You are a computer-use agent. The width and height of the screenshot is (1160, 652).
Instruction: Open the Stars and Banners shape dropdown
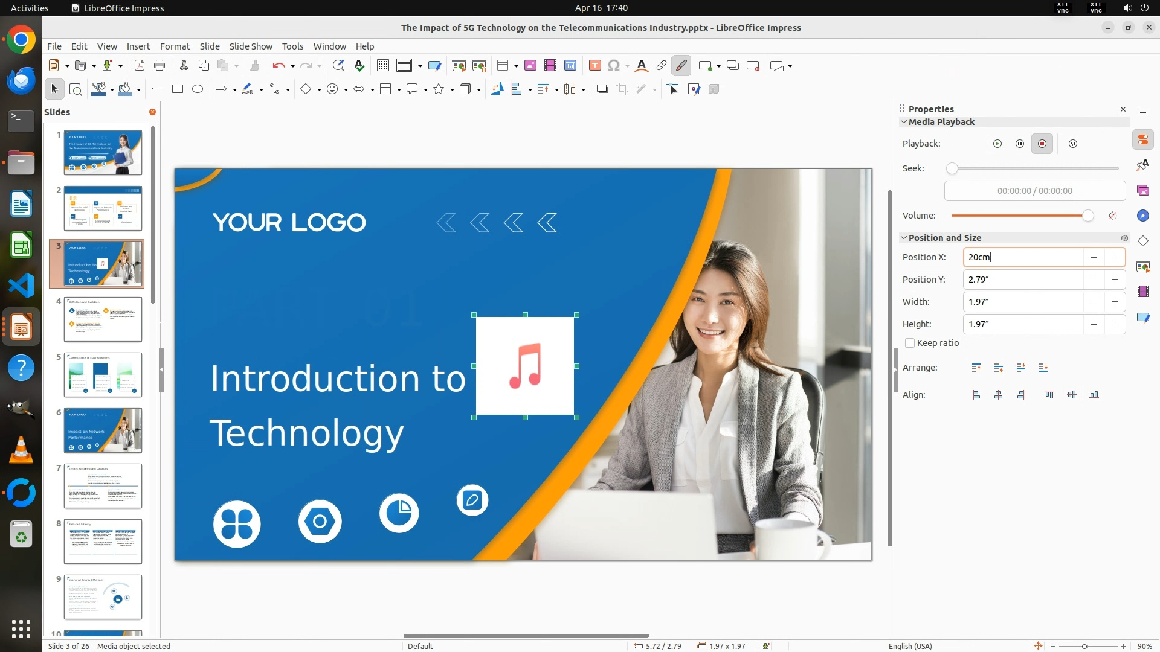click(x=452, y=89)
